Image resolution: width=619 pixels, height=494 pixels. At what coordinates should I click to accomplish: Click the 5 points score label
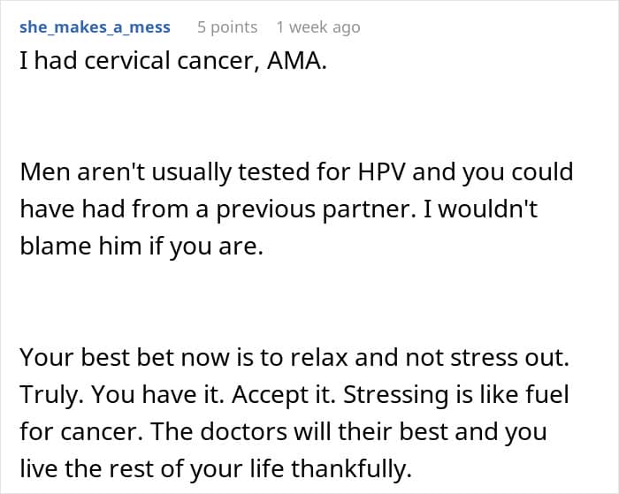pos(227,27)
